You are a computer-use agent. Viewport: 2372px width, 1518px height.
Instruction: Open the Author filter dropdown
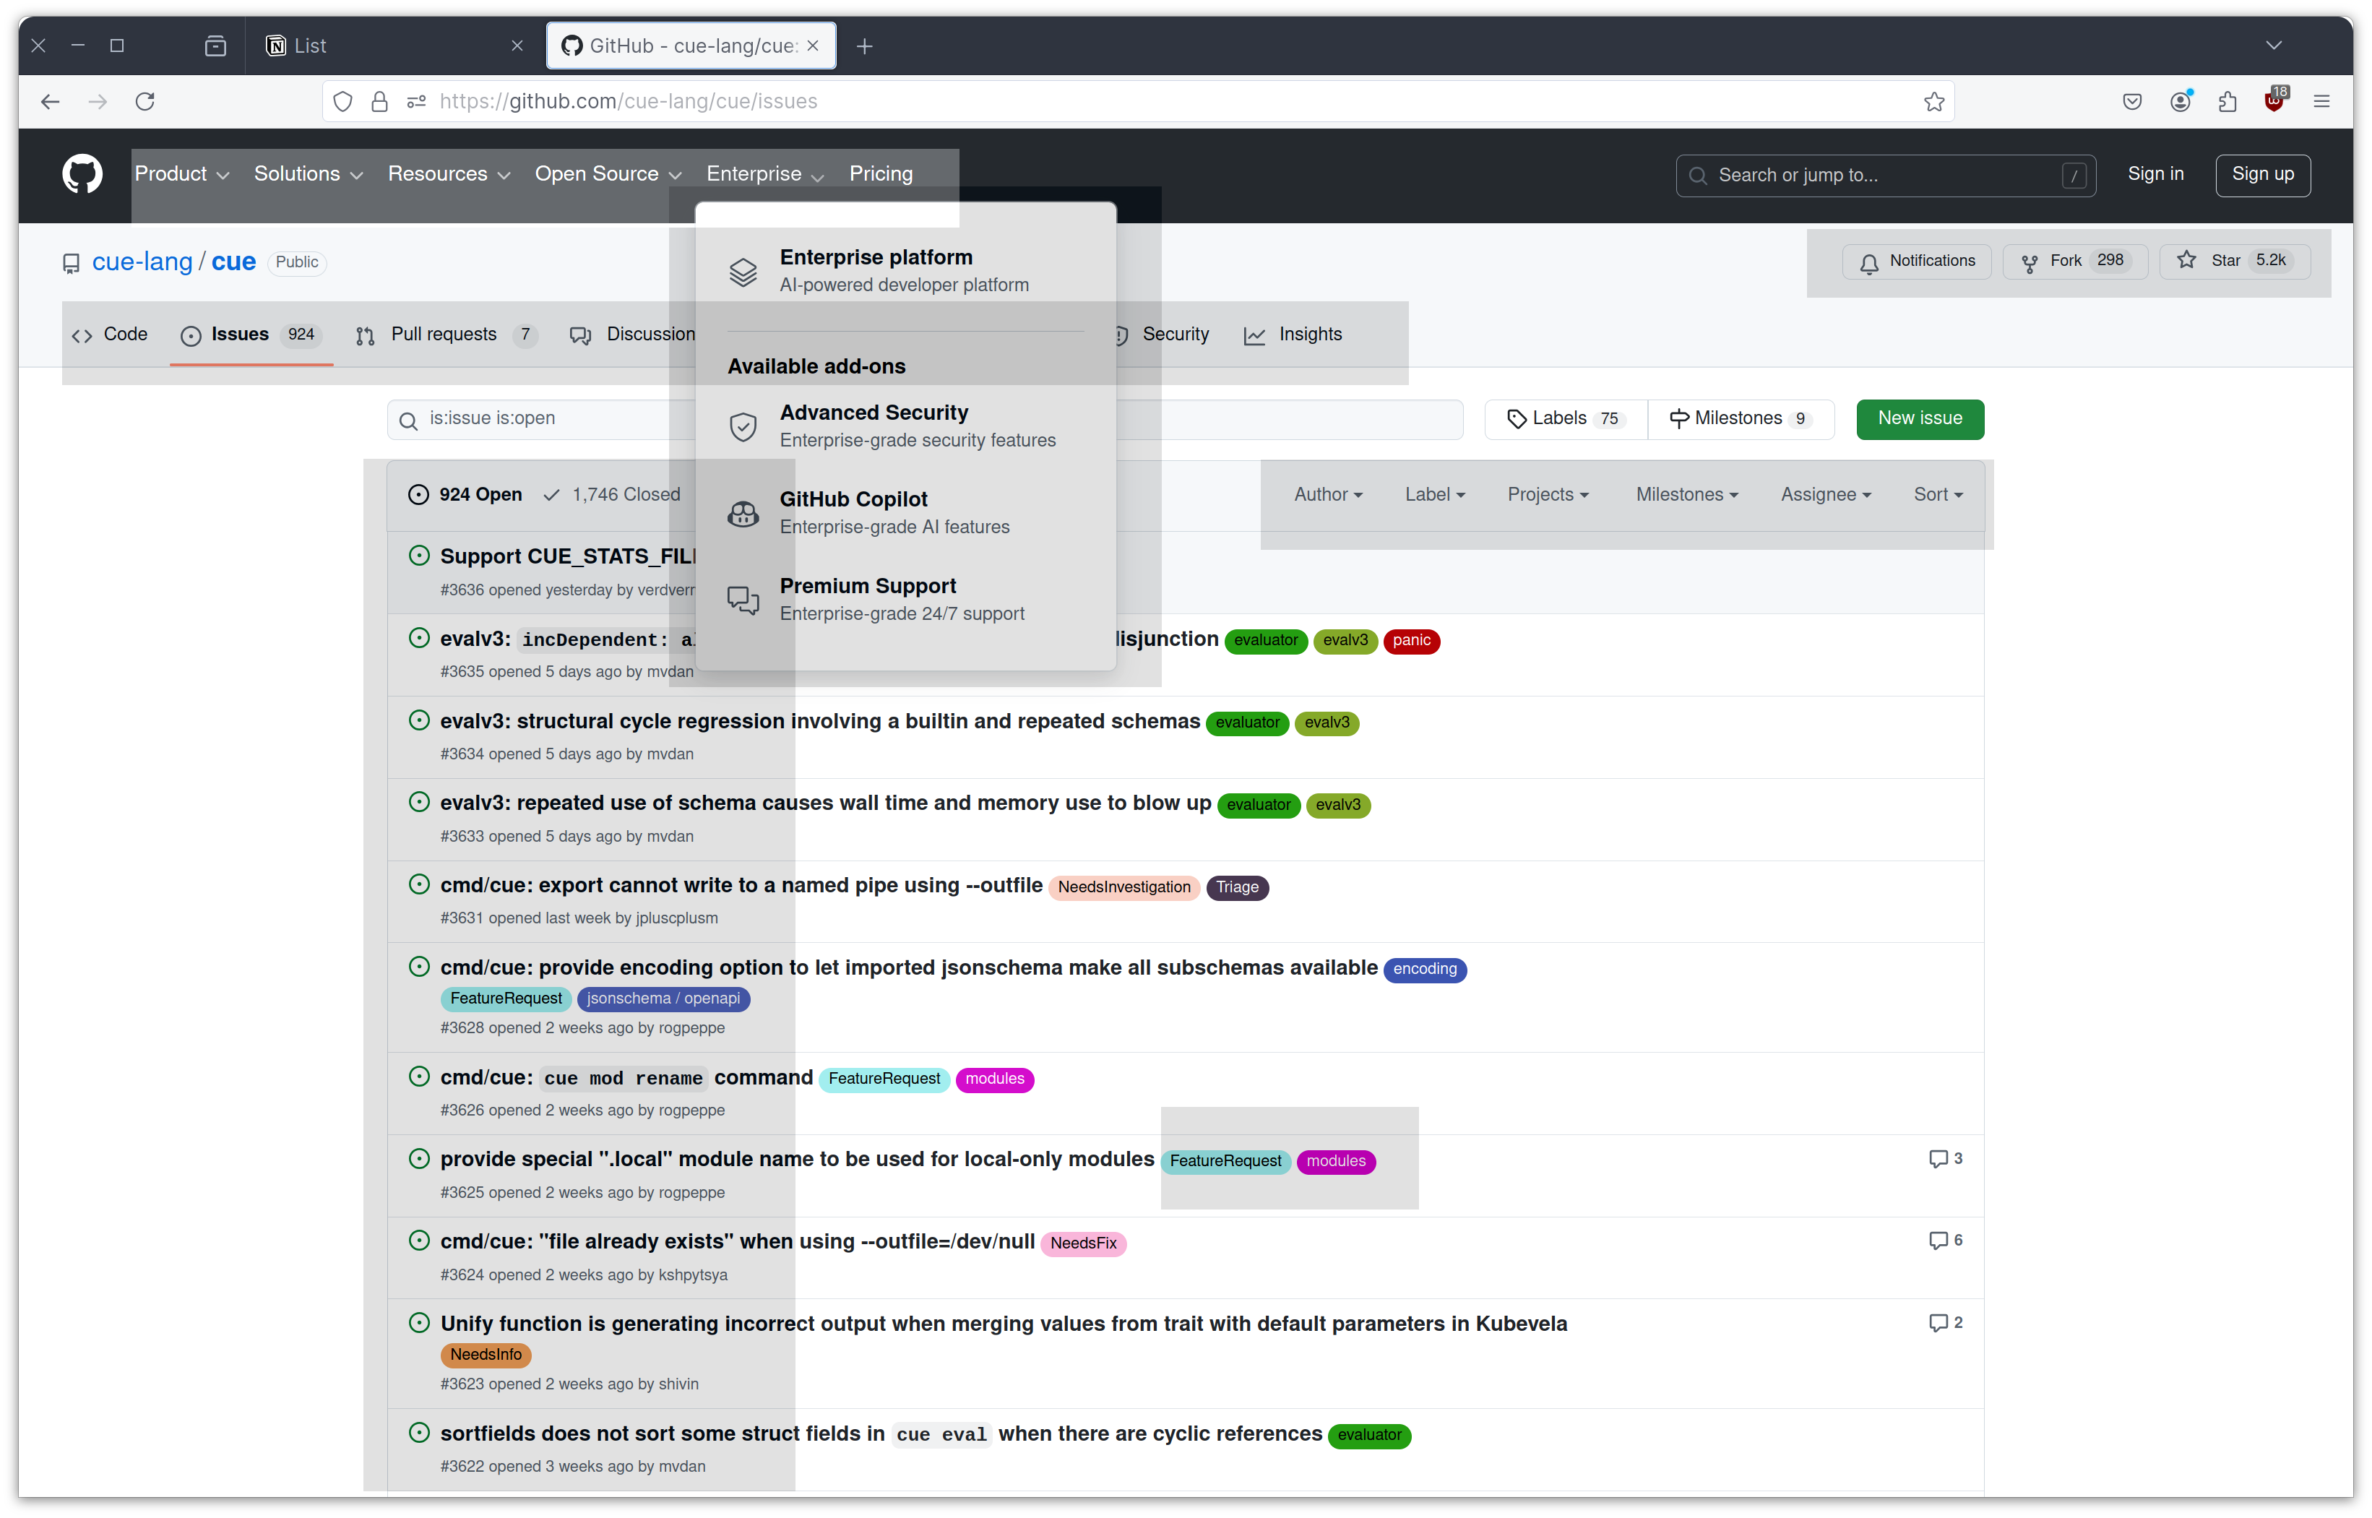coord(1327,495)
